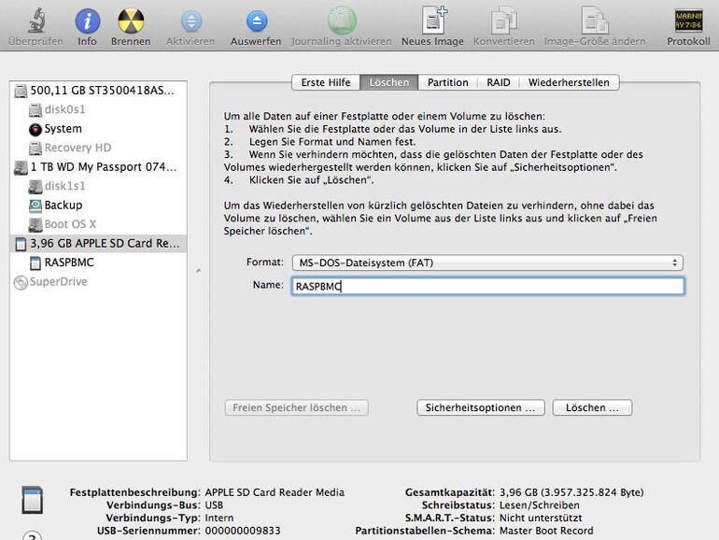Click the Brennen burn icon
The image size is (719, 540).
tap(131, 21)
